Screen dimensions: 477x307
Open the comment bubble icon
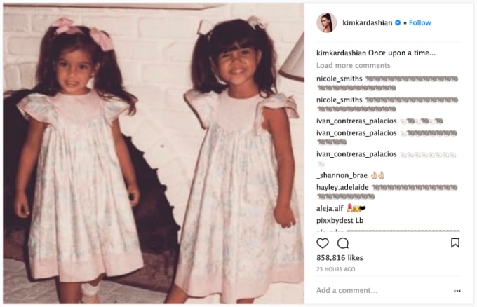coord(343,243)
